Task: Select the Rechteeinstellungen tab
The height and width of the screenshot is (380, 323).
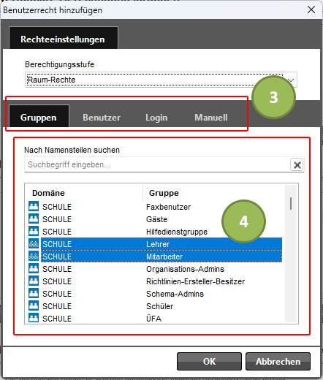Action: 64,39
